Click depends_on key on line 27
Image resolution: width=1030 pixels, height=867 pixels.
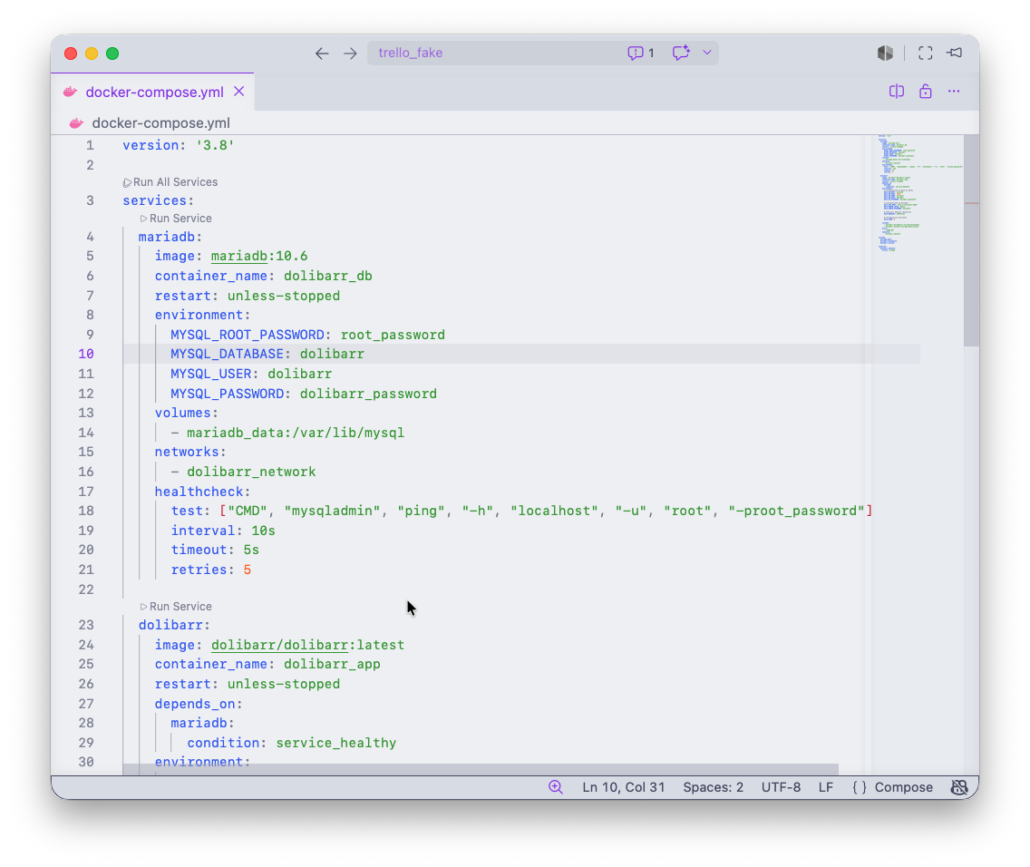195,704
